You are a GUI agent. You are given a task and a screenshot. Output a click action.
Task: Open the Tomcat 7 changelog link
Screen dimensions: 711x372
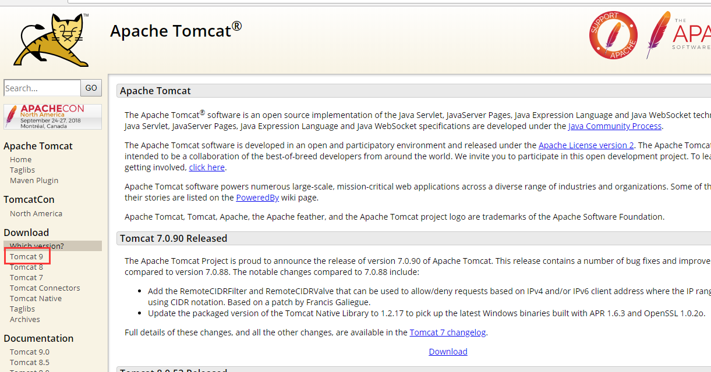(448, 332)
